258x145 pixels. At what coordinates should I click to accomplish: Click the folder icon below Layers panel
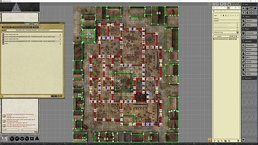point(226,141)
